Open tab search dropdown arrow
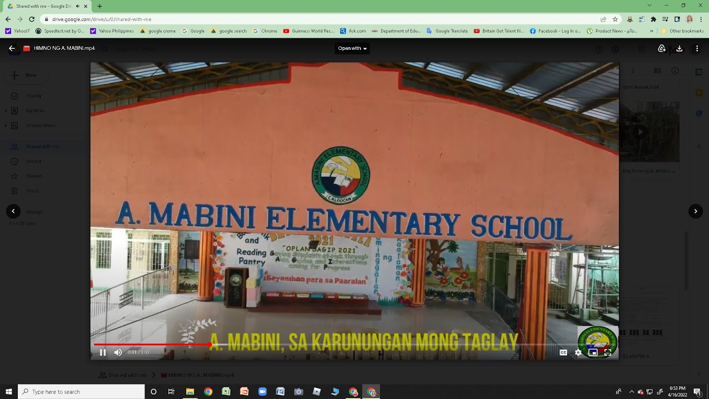Viewport: 709px width, 399px height. 650,6
